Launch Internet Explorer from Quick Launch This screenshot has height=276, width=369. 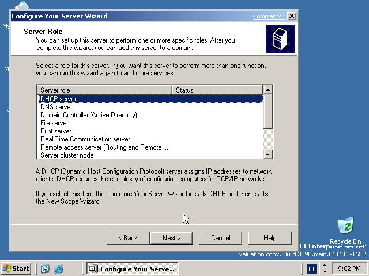pos(59,269)
